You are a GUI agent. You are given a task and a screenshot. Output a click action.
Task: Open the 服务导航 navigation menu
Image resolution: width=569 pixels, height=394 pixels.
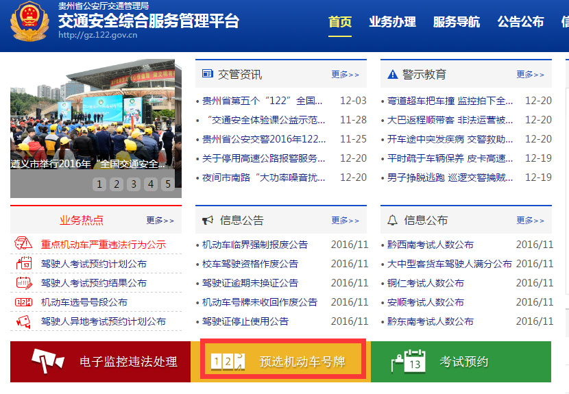tap(457, 22)
